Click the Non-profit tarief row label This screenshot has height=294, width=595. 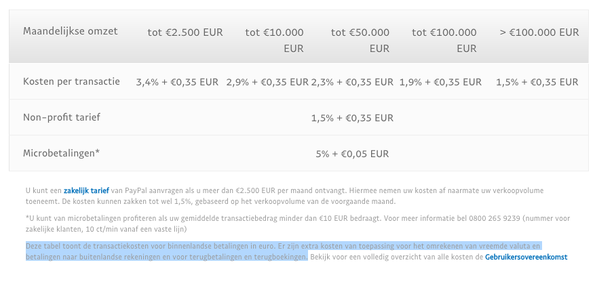pyautogui.click(x=62, y=117)
